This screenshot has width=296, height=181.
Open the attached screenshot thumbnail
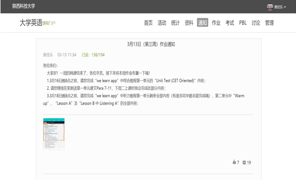coord(54,134)
